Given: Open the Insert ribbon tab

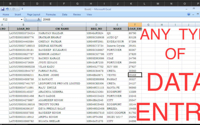Looking at the screenshot, I should click(18, 14).
